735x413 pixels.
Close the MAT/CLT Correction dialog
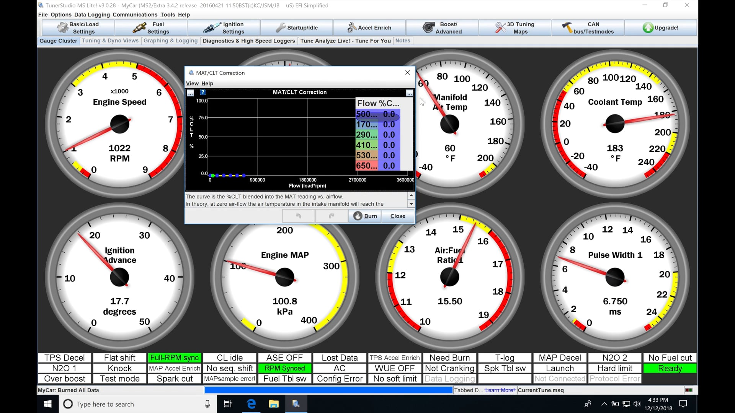398,216
